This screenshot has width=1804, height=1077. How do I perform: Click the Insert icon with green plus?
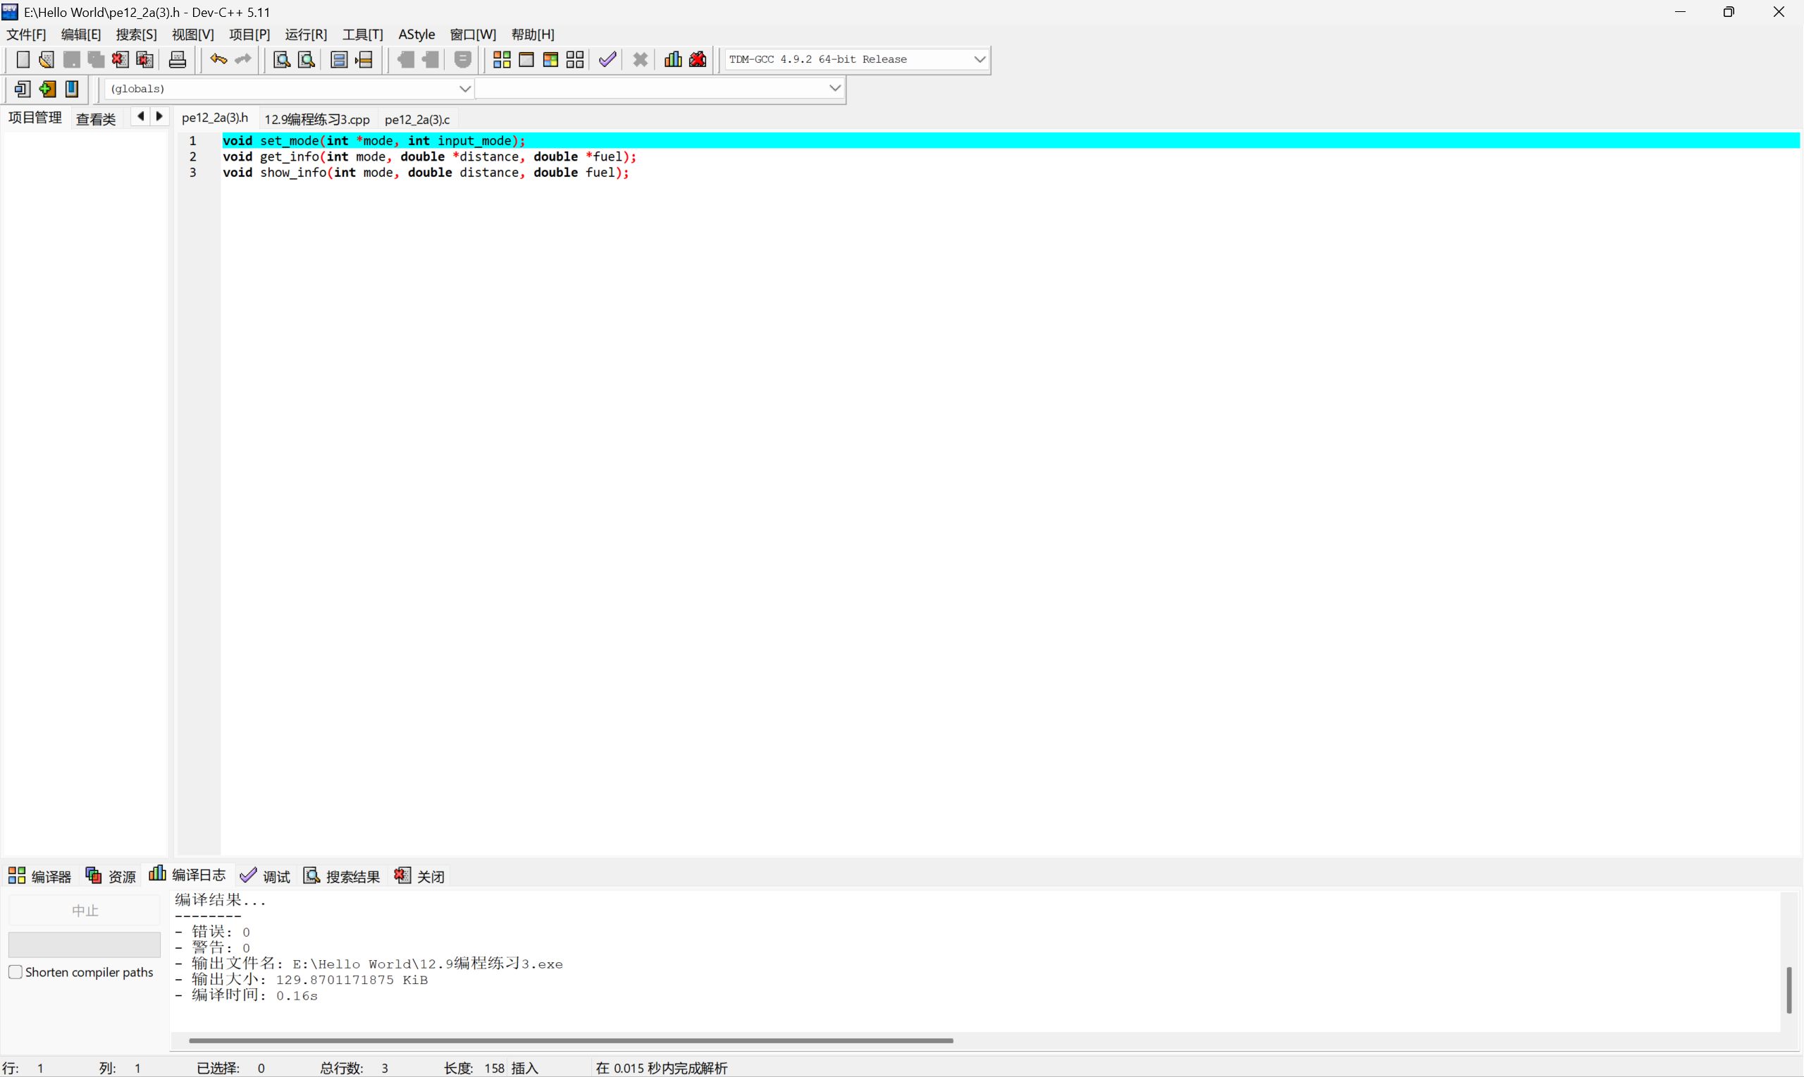coord(48,89)
